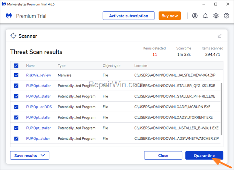The height and width of the screenshot is (170, 234).
Task: Open the account profile icon
Action: pyautogui.click(x=195, y=16)
